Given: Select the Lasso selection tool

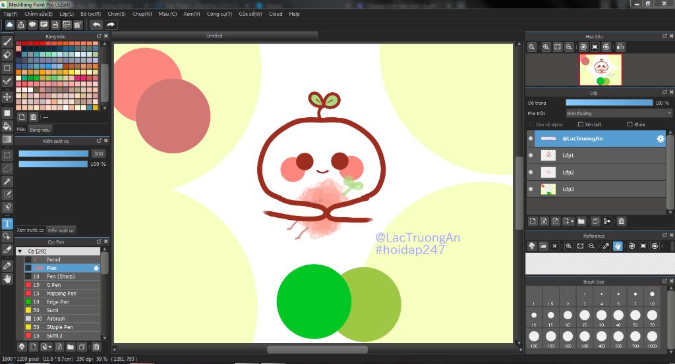Looking at the screenshot, I should point(7,168).
